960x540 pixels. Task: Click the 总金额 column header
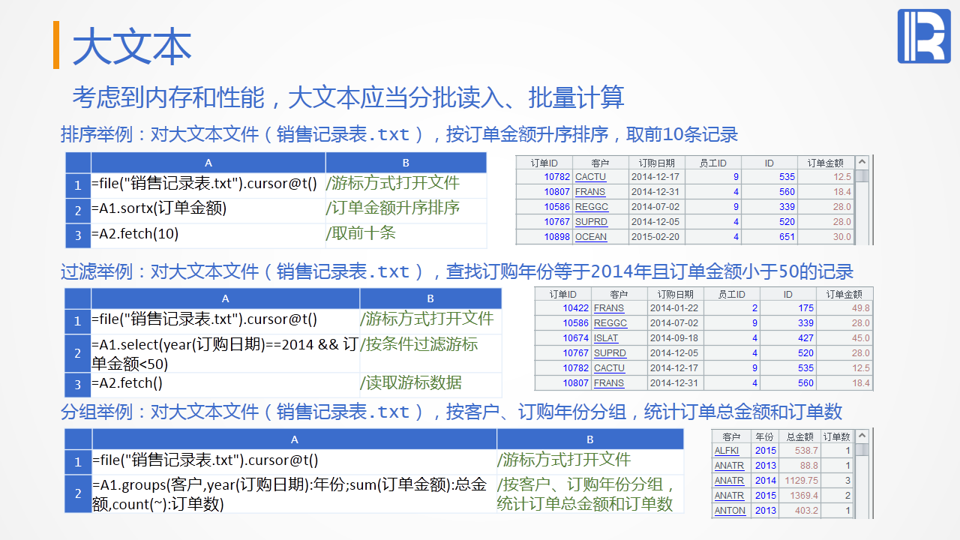[x=799, y=436]
